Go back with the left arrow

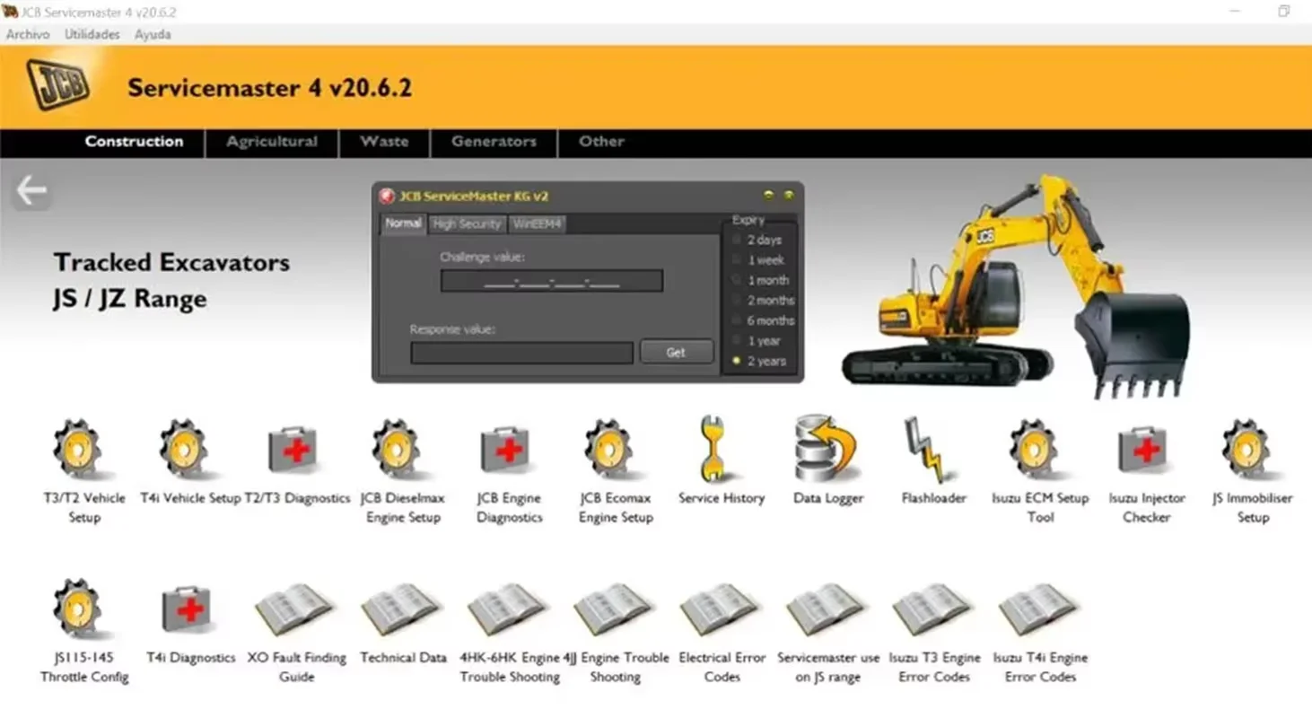tap(31, 190)
